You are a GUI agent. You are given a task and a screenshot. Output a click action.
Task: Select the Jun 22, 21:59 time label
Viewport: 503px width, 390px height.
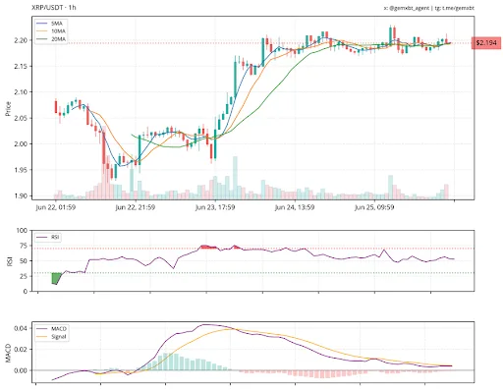click(136, 207)
